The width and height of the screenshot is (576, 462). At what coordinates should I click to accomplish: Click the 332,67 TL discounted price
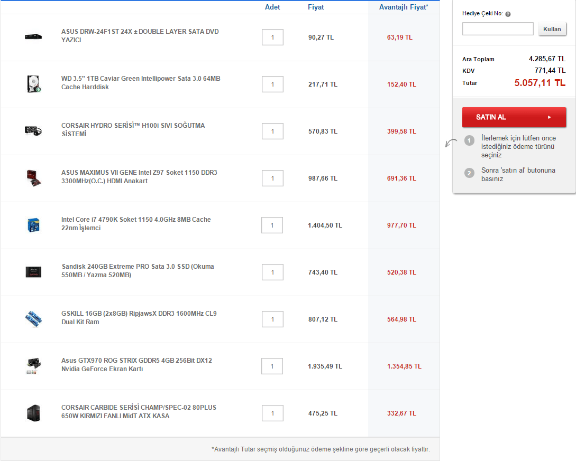(401, 413)
